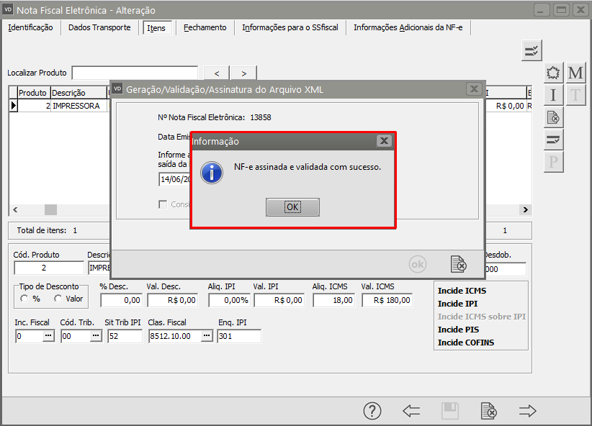592x426 pixels.
Task: Click the cancel document icon in XML dialog
Action: pos(458,264)
